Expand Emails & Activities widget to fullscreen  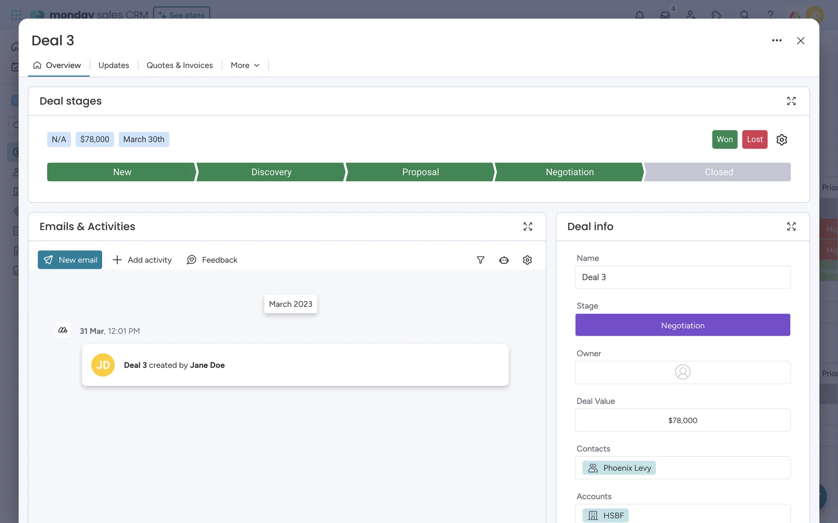(528, 227)
